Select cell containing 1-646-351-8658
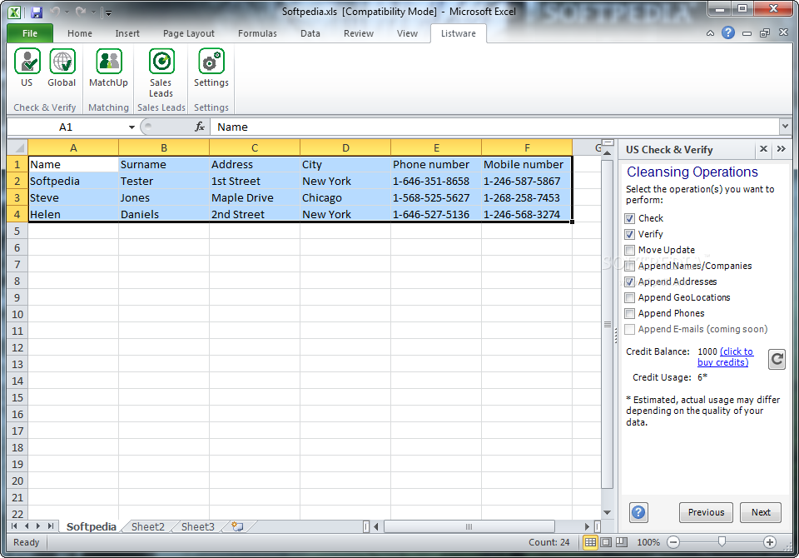The height and width of the screenshot is (558, 799). (x=435, y=181)
